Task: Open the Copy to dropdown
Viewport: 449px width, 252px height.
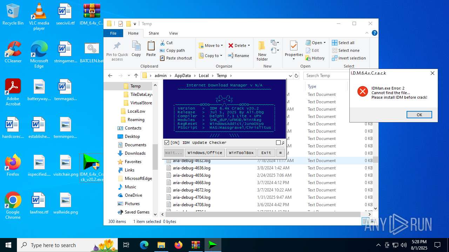Action: click(210, 56)
